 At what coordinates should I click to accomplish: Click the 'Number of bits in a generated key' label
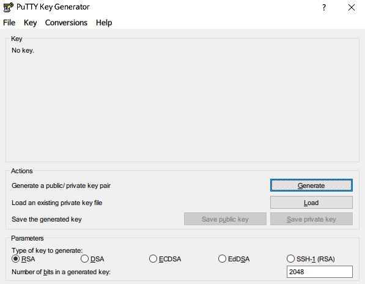[61, 272]
